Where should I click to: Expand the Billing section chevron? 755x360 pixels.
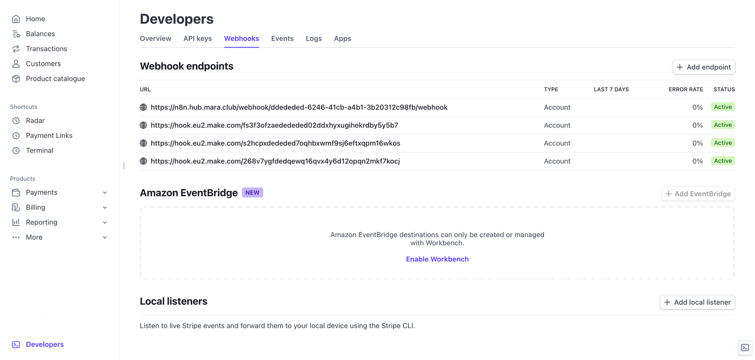(105, 208)
